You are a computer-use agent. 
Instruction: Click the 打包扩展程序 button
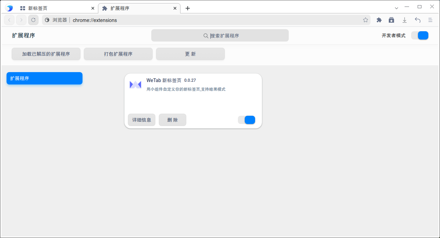[118, 54]
